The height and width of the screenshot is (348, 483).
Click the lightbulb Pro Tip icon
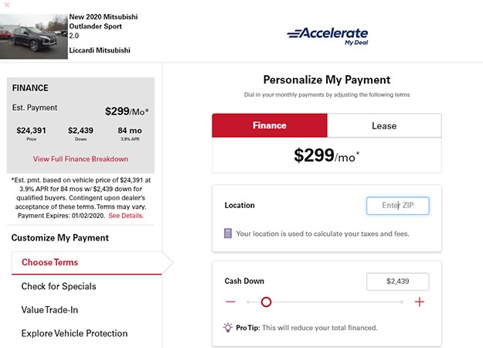[228, 327]
